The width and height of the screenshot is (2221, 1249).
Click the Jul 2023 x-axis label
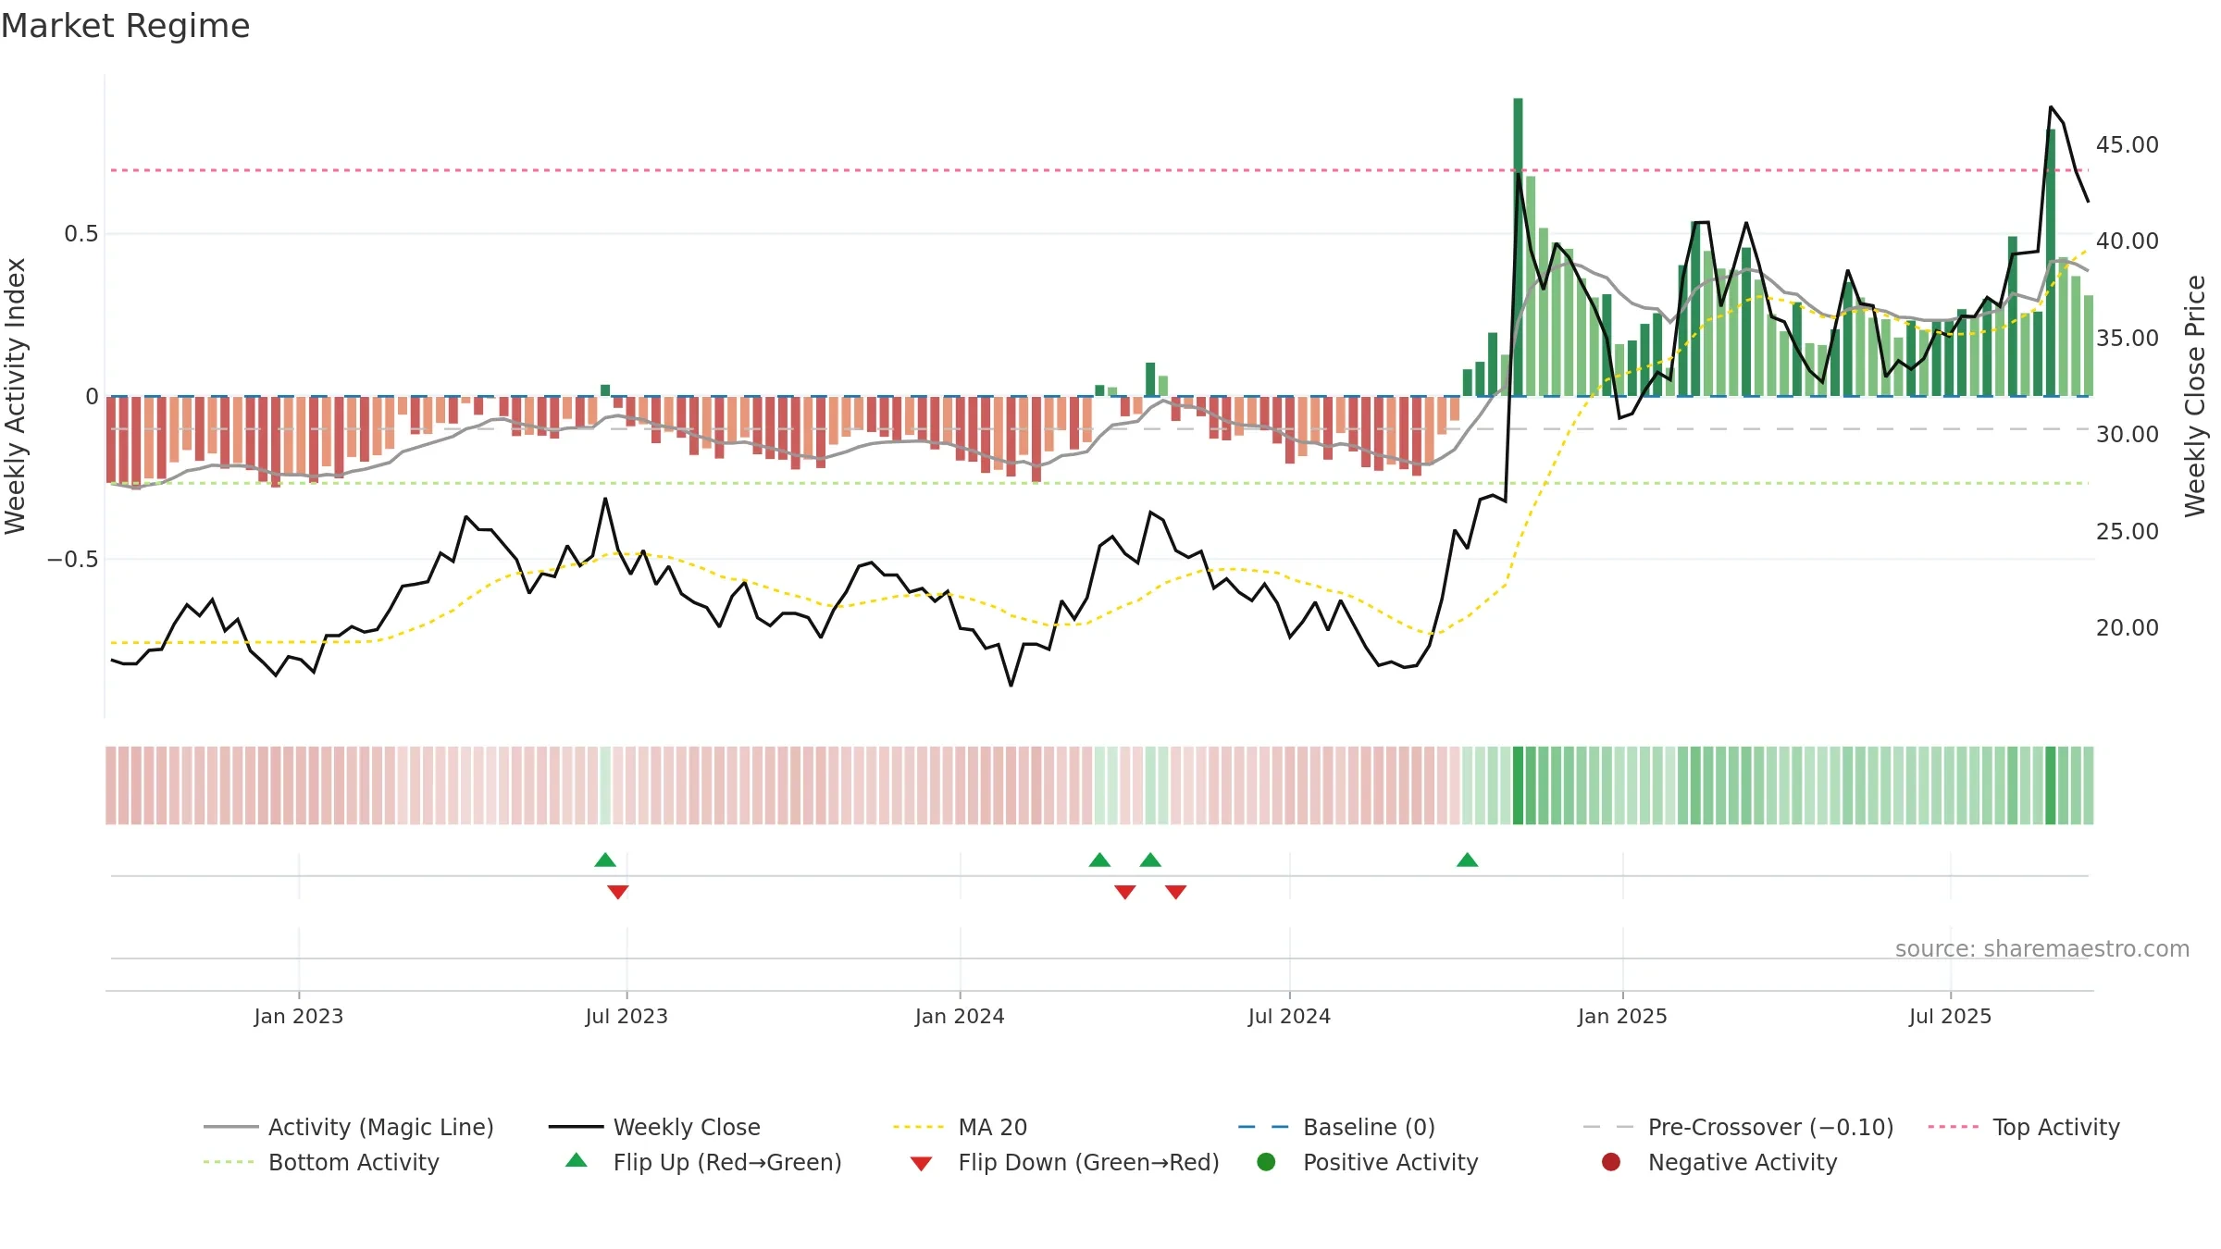click(x=627, y=1017)
